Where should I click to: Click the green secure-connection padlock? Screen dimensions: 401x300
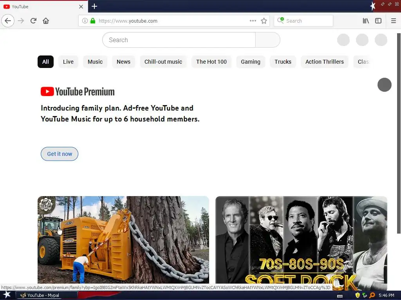pyautogui.click(x=93, y=21)
